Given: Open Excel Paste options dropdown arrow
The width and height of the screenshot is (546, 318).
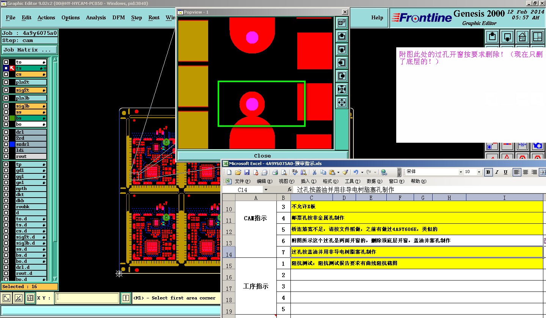Looking at the screenshot, I should 338,172.
